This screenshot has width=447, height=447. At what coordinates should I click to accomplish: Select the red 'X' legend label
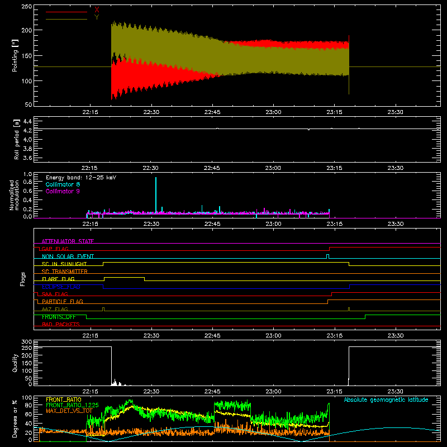(x=97, y=10)
